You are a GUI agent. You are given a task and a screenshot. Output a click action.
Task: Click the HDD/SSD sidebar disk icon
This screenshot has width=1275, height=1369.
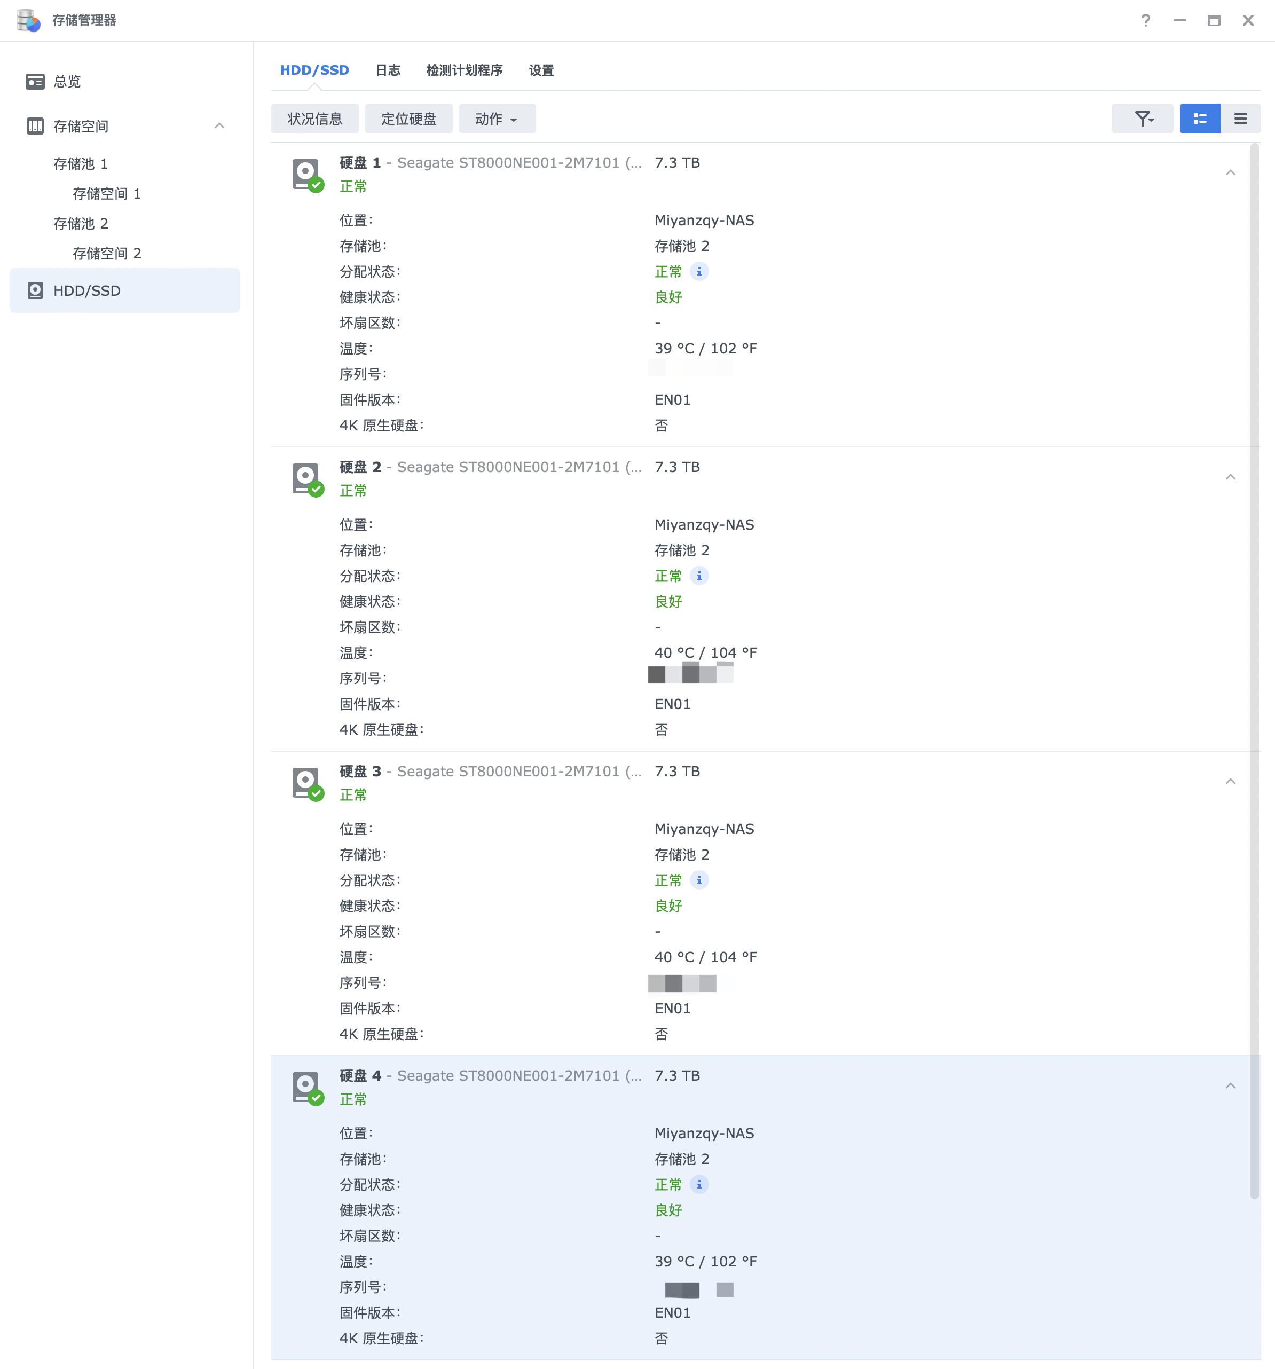(35, 290)
